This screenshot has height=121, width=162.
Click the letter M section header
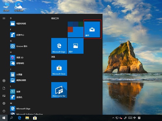tap(11, 103)
